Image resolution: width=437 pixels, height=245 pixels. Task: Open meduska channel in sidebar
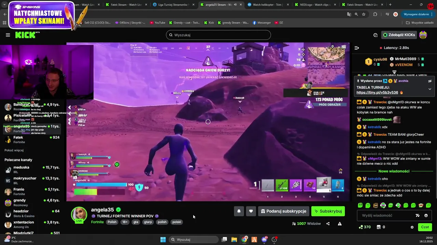(32, 169)
